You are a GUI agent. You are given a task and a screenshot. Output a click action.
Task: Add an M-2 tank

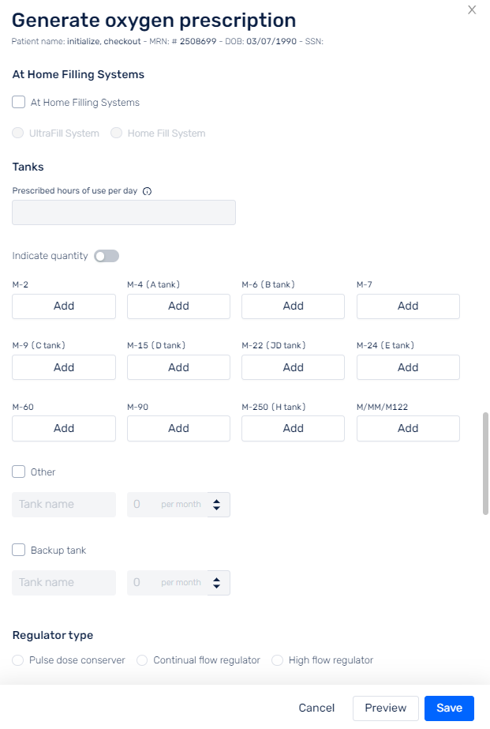coord(64,306)
